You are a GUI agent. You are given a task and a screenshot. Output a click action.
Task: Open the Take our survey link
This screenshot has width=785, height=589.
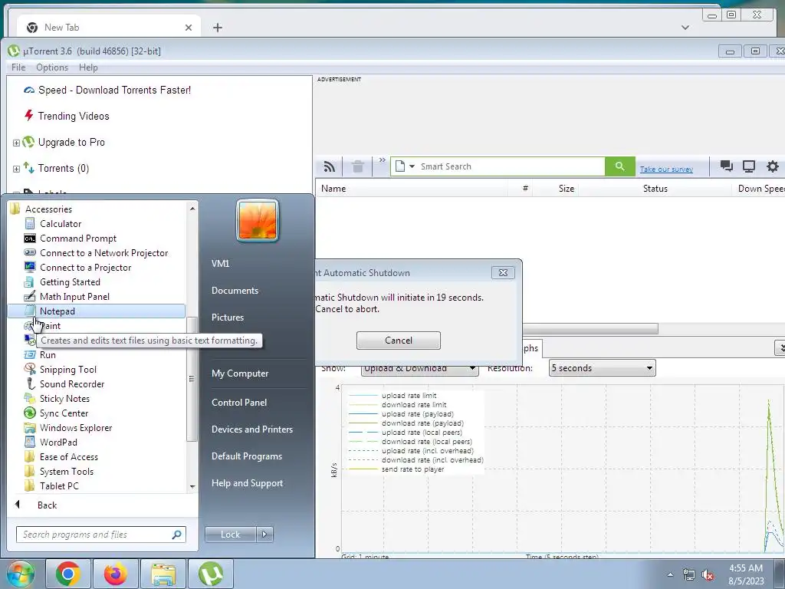click(x=666, y=169)
